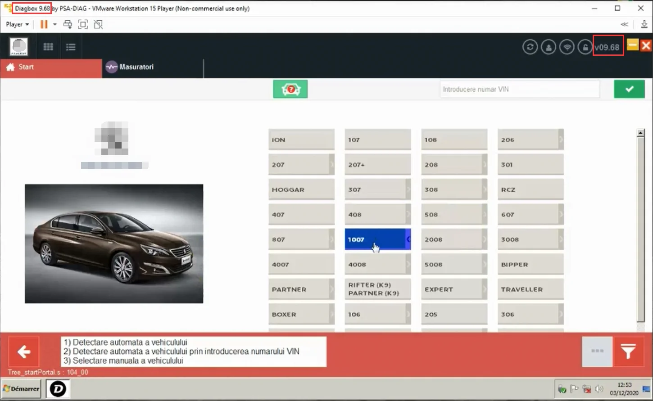
Task: Pause the virtual machine from VMware toolbar
Action: click(44, 24)
